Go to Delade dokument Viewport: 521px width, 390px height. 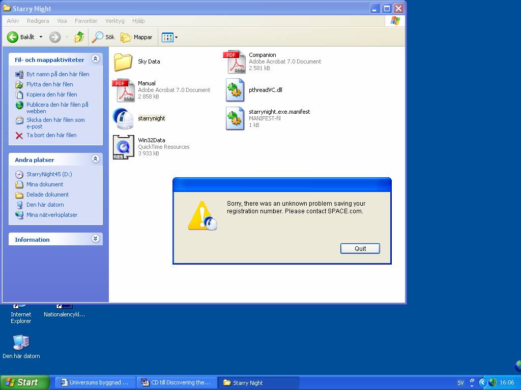[x=47, y=194]
